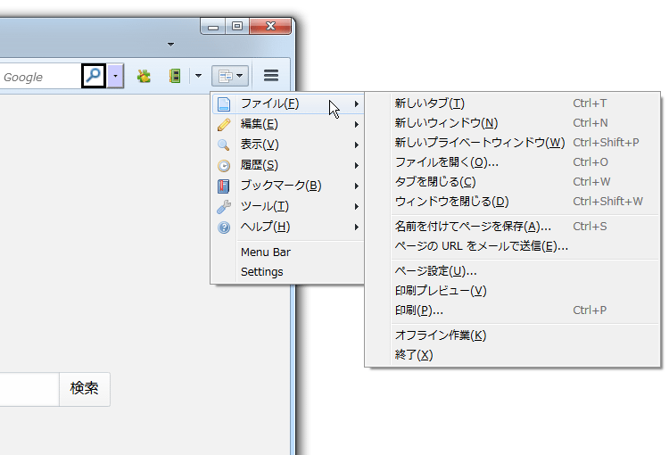Expand the 履歴(S) submenu arrow
The image size is (669, 455).
[x=356, y=165]
